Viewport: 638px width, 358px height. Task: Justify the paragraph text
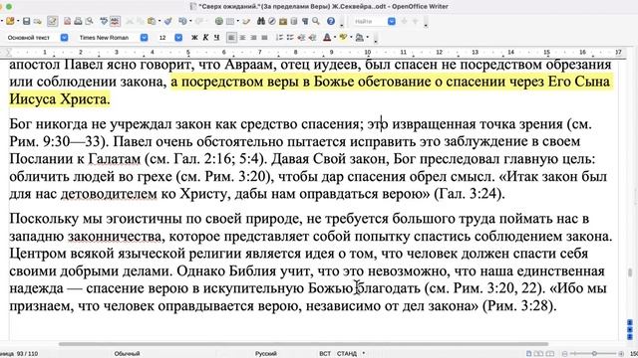264,38
